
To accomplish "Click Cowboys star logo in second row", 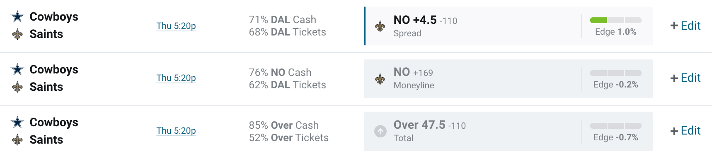I will coord(17,69).
